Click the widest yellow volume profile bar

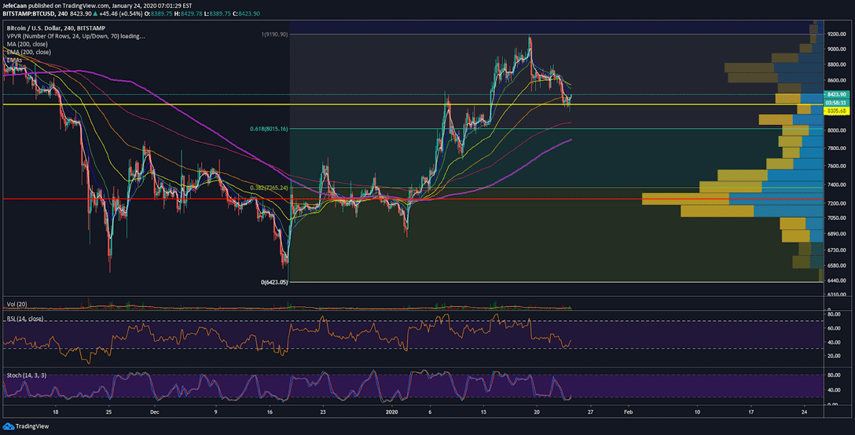[685, 199]
